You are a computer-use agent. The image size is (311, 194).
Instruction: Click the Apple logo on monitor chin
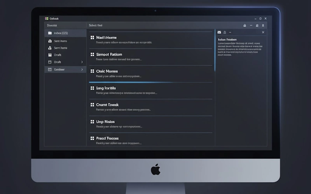pyautogui.click(x=155, y=169)
